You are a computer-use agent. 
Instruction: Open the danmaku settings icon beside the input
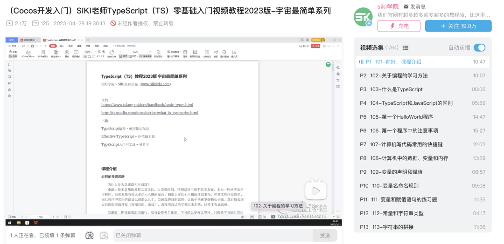pyautogui.click(x=104, y=235)
